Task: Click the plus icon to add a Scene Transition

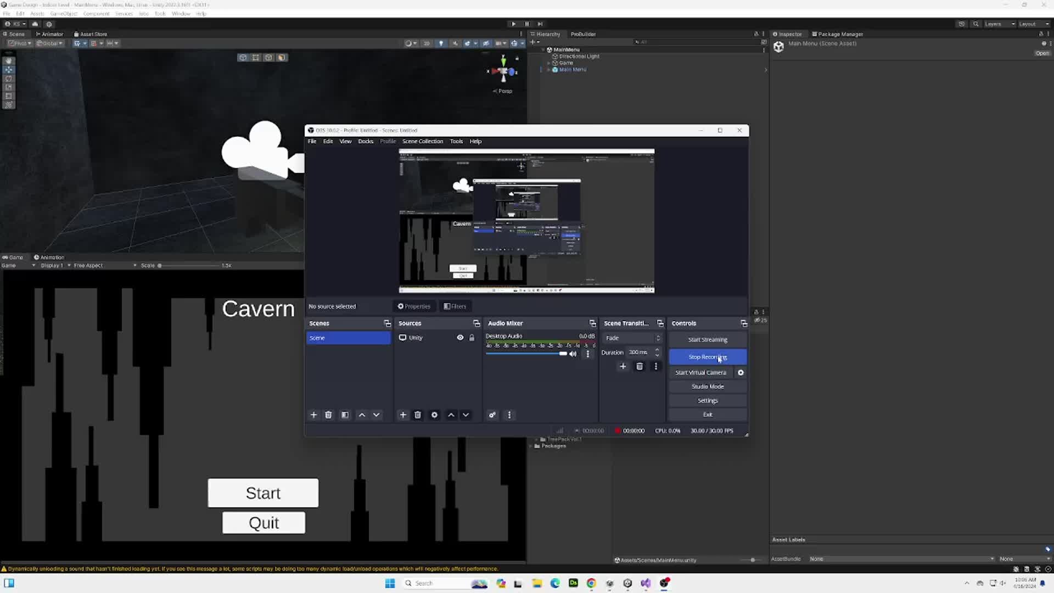Action: click(623, 366)
